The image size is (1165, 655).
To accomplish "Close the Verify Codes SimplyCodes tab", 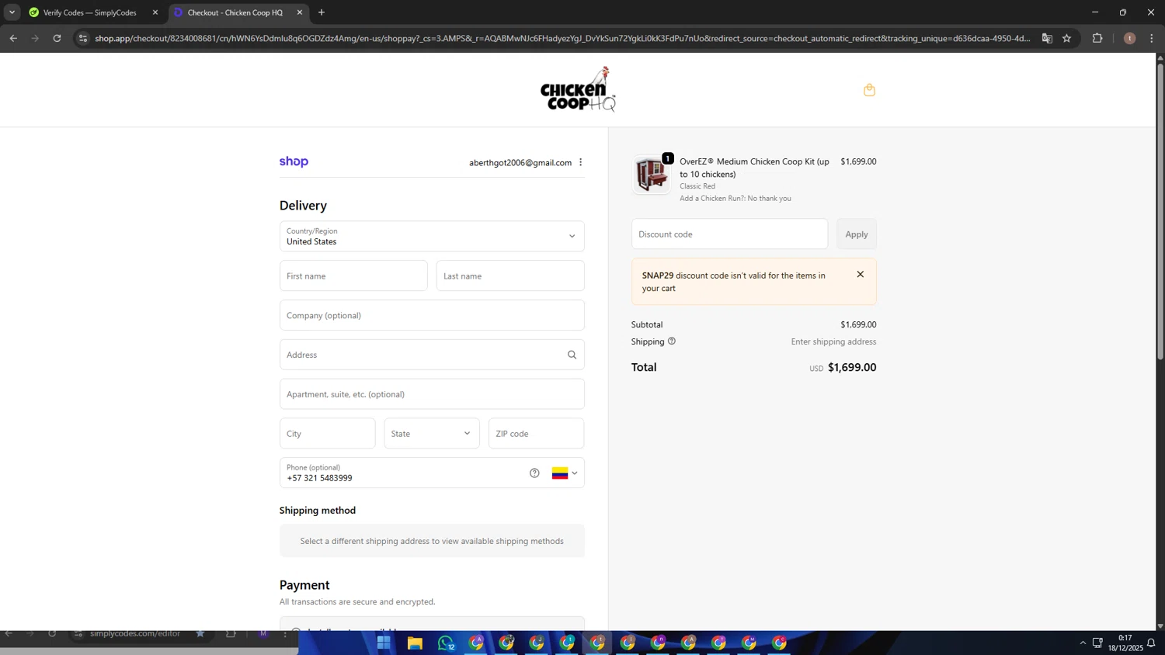I will 155,12.
